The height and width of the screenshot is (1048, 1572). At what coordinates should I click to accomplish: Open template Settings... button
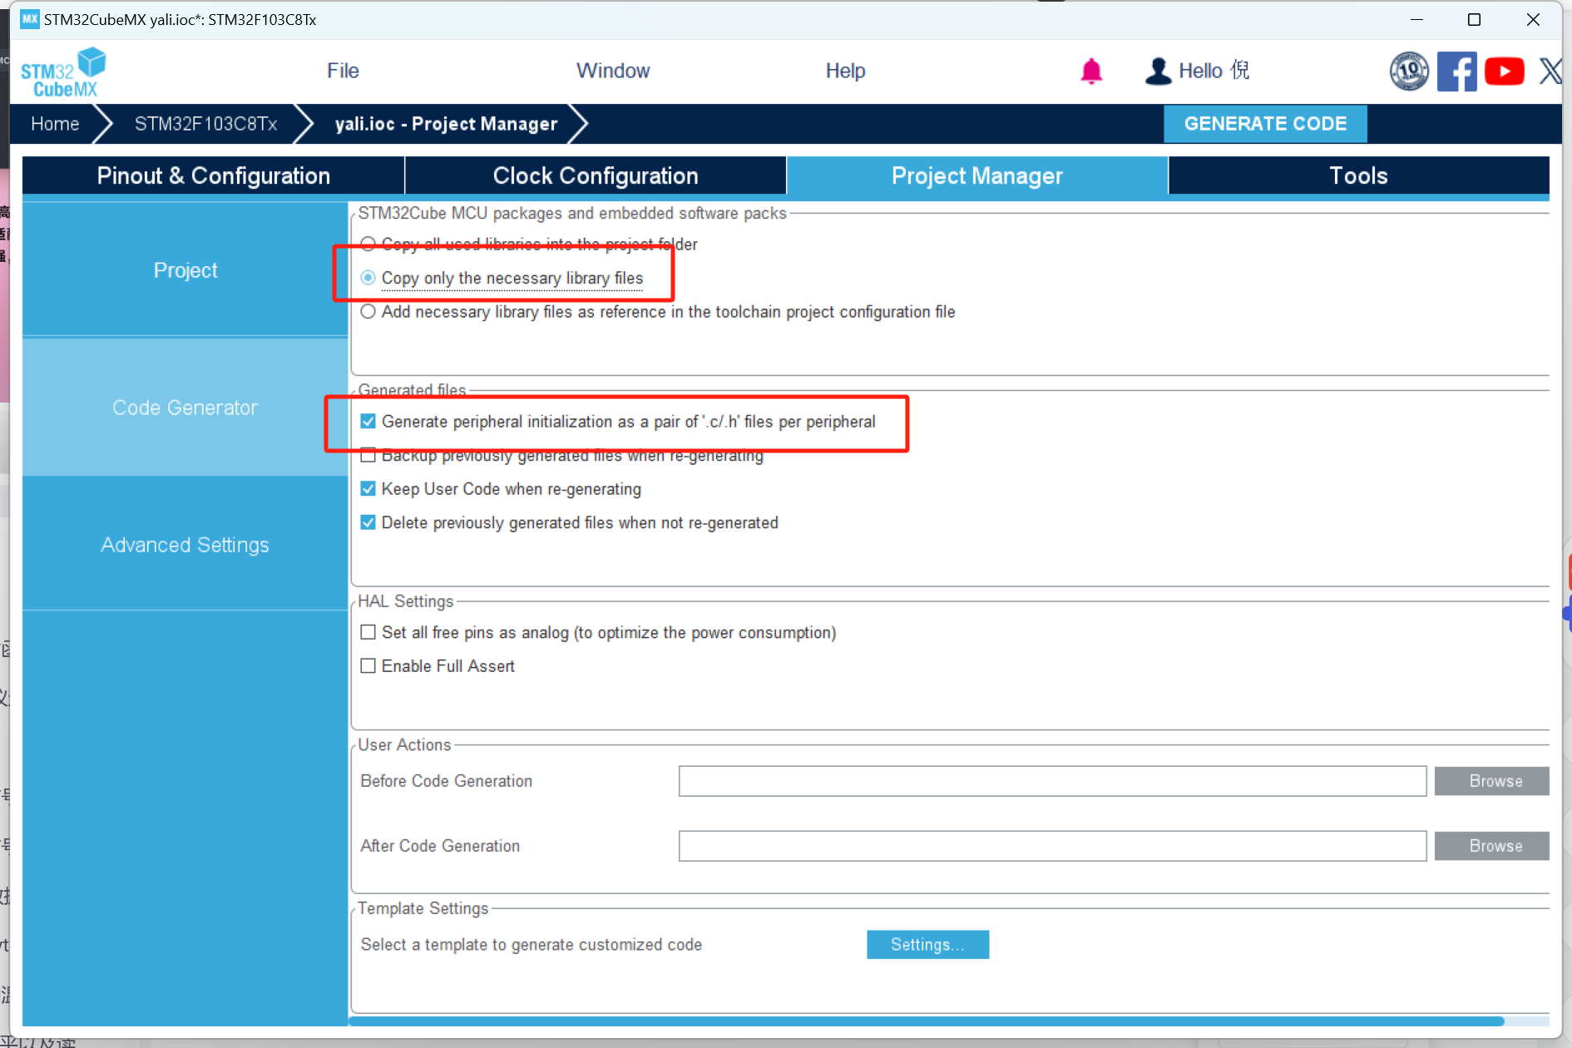point(927,945)
